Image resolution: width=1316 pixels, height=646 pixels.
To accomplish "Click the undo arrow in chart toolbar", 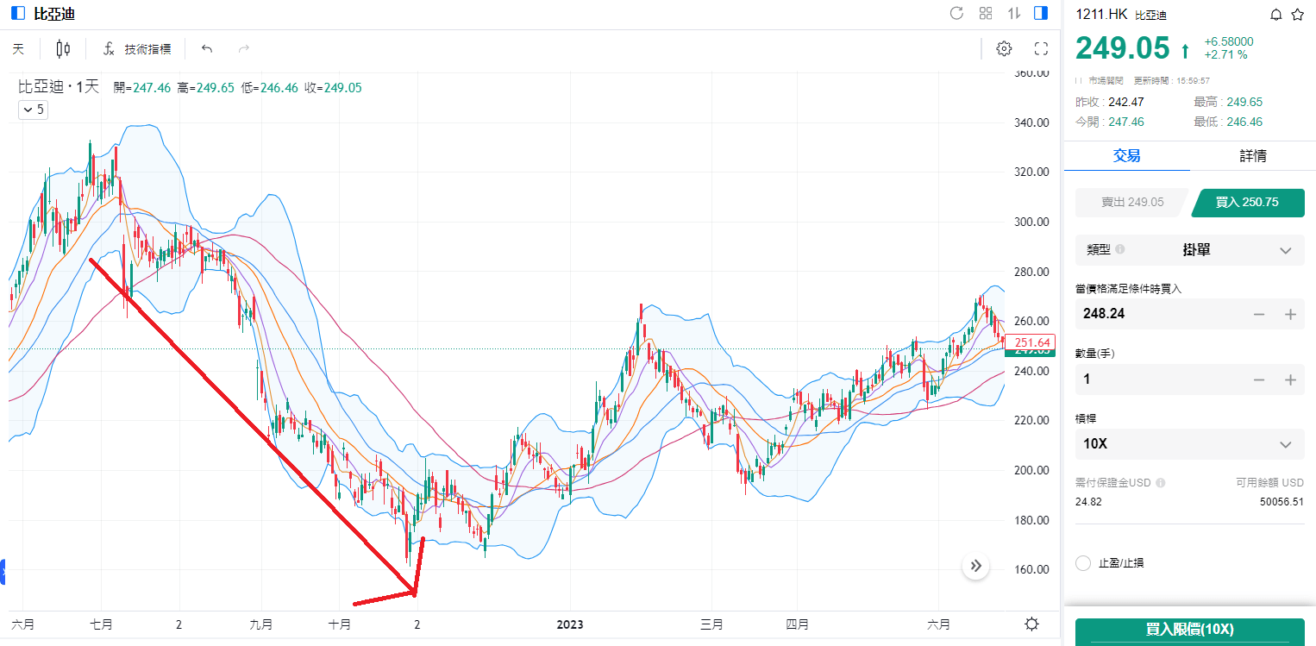I will point(207,49).
